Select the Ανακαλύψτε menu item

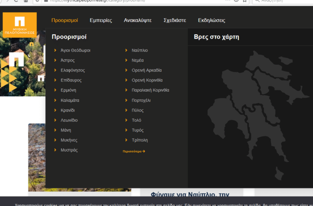click(x=138, y=20)
